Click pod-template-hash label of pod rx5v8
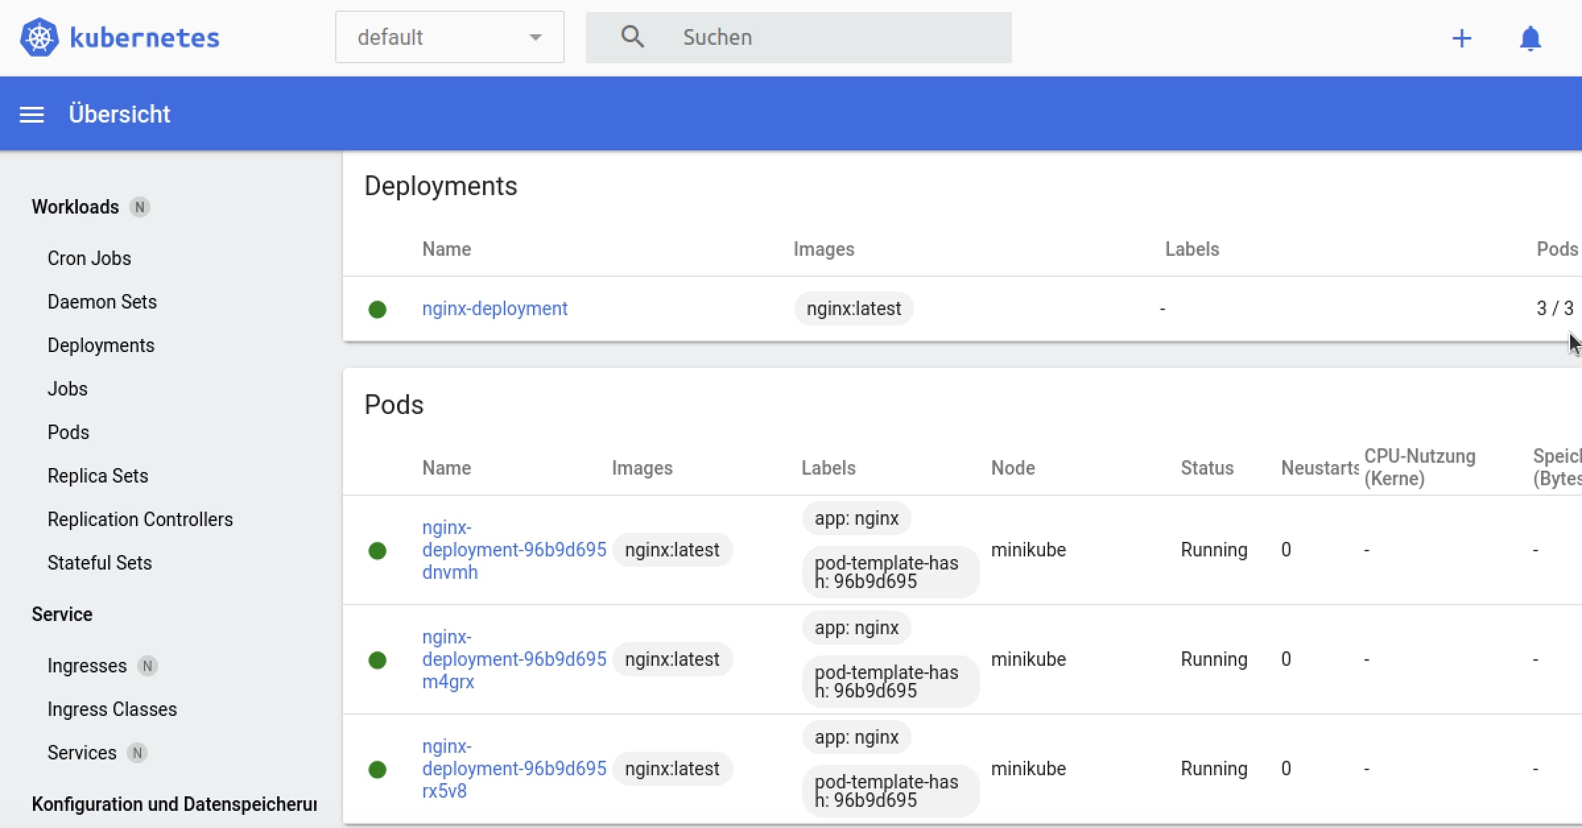 [891, 791]
